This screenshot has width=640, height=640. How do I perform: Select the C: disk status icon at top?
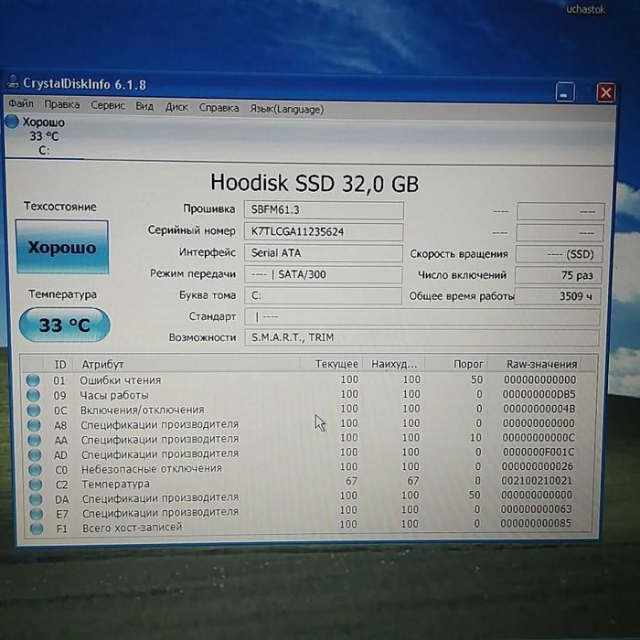pos(12,122)
